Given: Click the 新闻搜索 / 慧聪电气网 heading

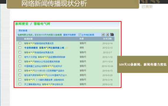Looking at the screenshot, I should point(33,24).
